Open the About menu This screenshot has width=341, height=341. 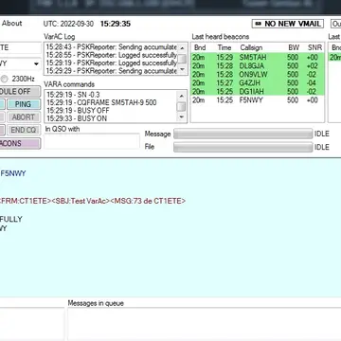point(12,23)
